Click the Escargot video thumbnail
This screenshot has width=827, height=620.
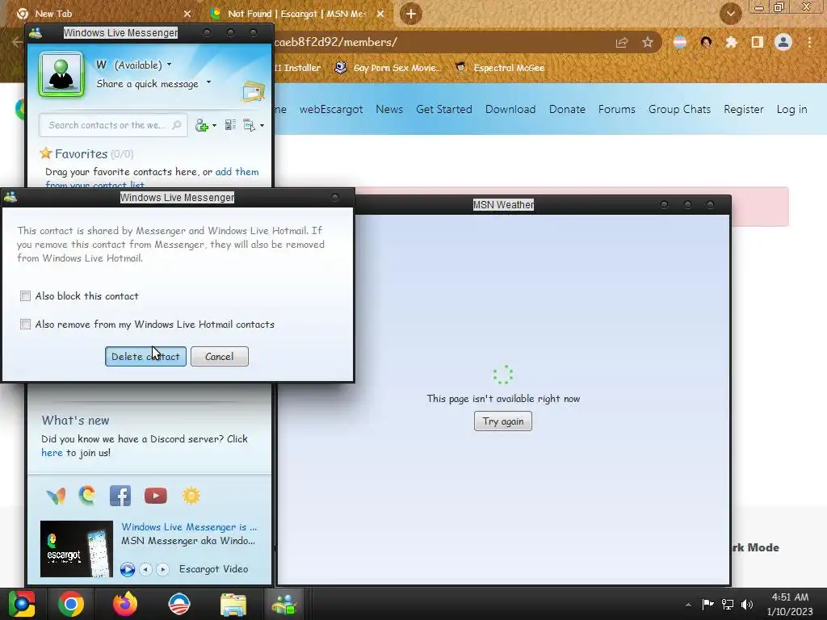[77, 549]
